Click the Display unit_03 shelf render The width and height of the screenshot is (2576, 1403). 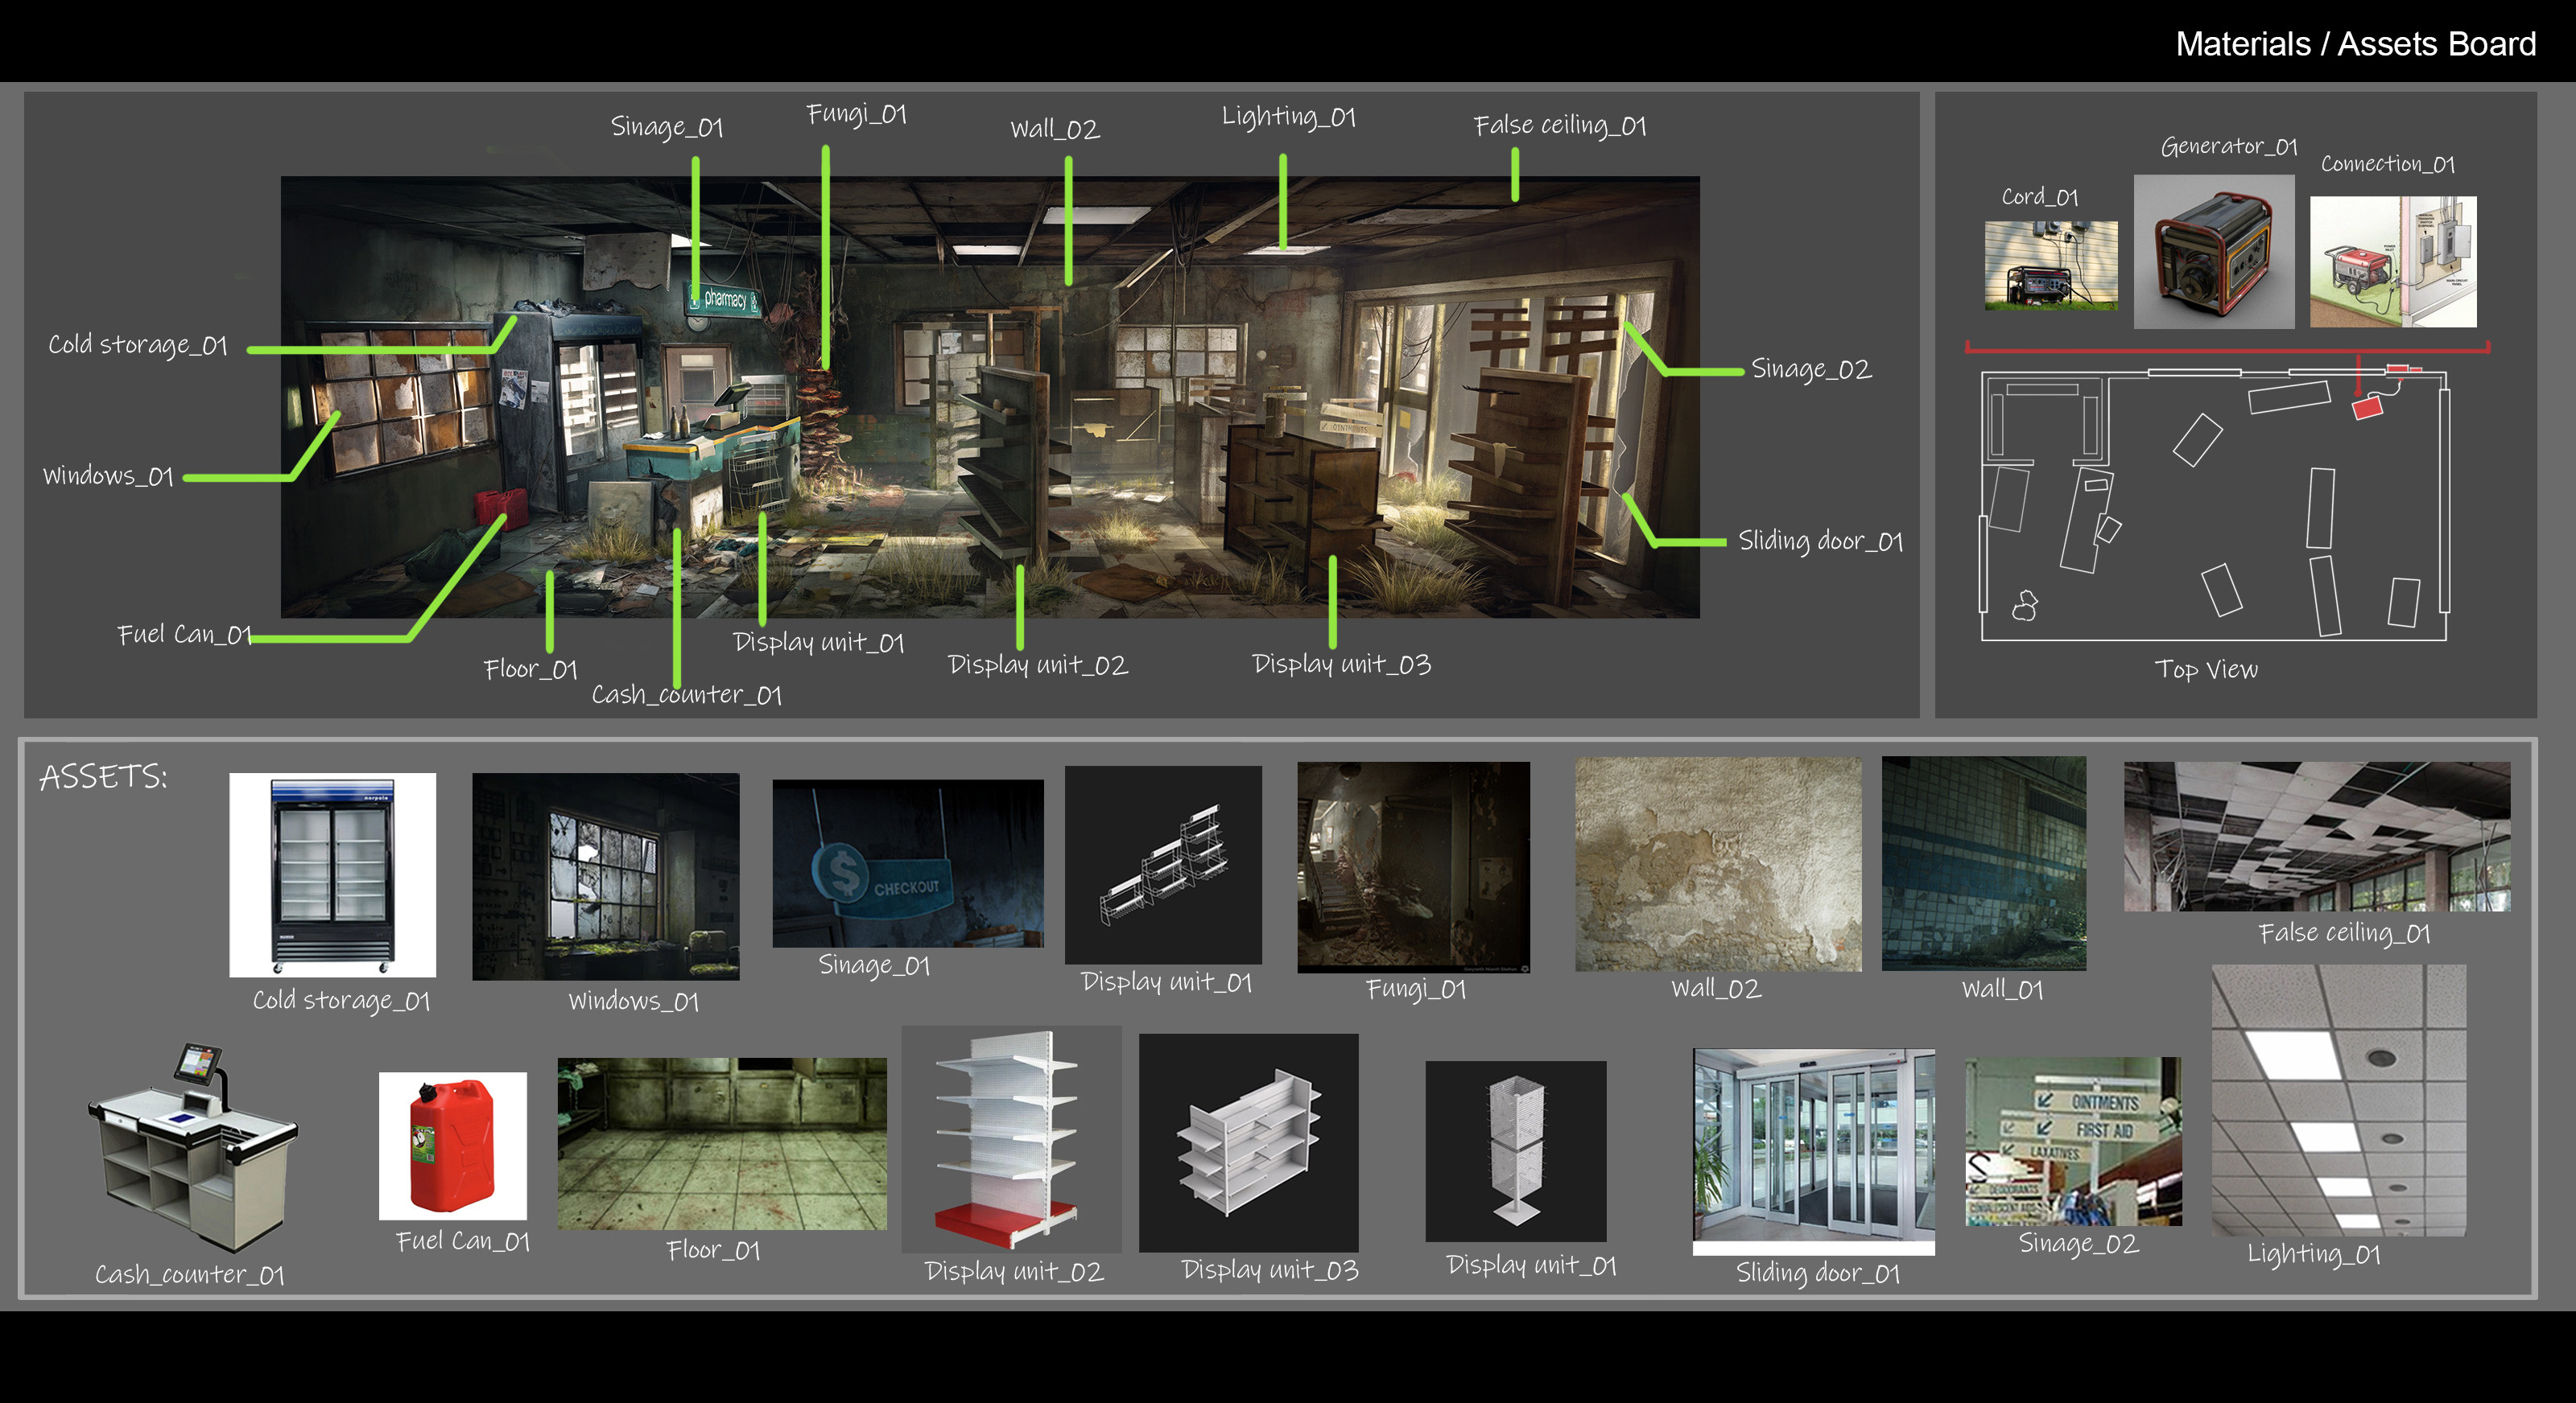coord(1248,1142)
